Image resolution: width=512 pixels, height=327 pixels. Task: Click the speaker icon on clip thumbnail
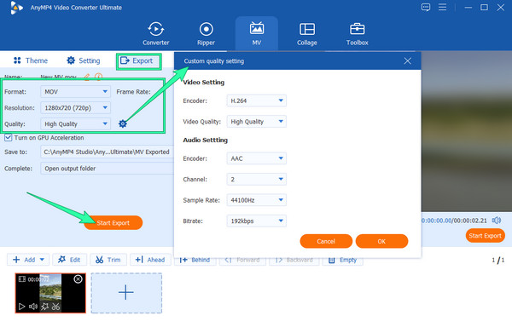tap(33, 307)
